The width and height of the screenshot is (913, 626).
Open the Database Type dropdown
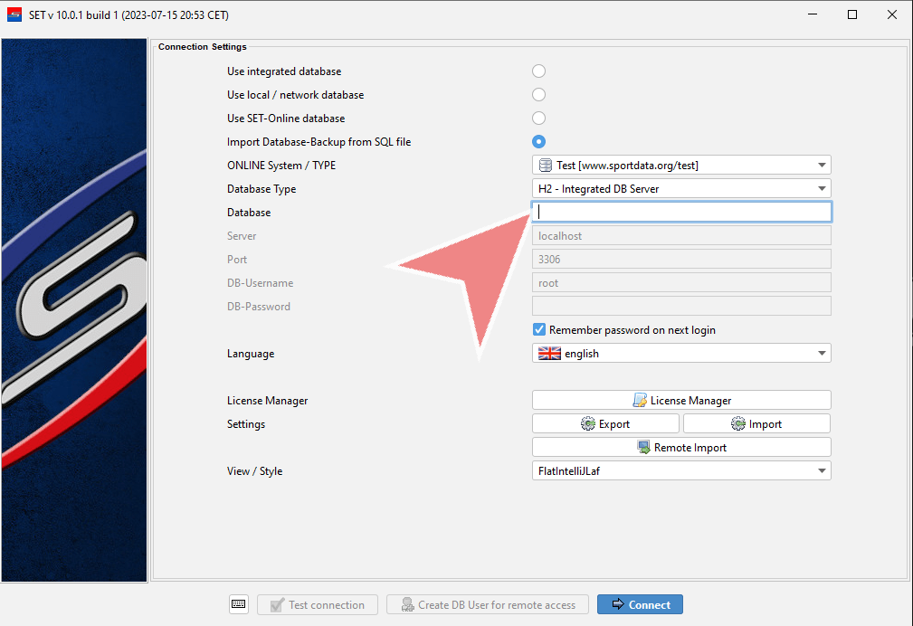[821, 188]
